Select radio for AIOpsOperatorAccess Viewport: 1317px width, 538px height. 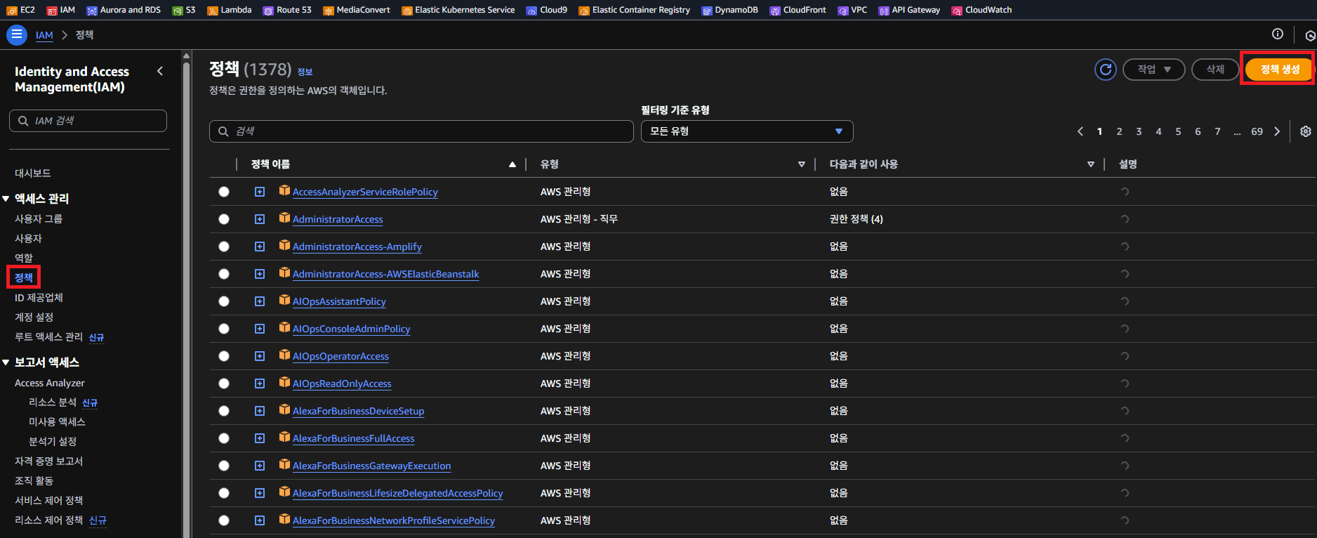[x=224, y=356]
